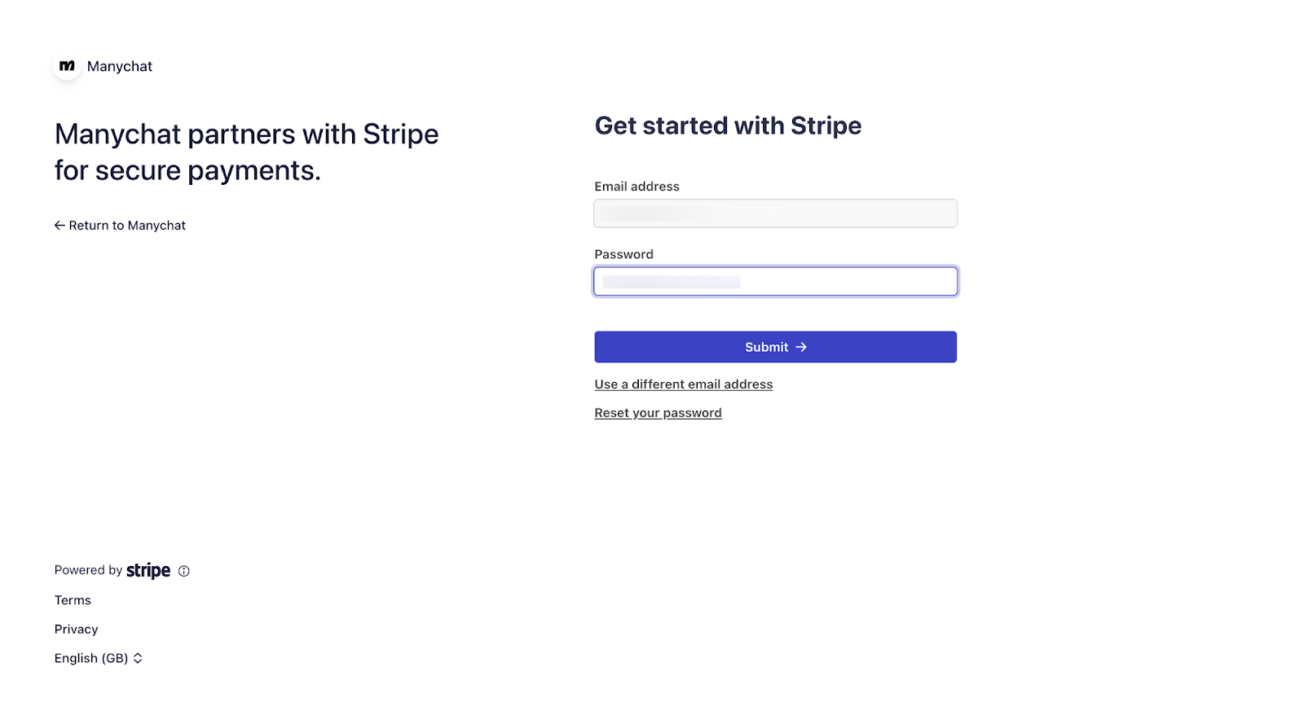Click into the Password input field
The image size is (1304, 703).
click(775, 282)
